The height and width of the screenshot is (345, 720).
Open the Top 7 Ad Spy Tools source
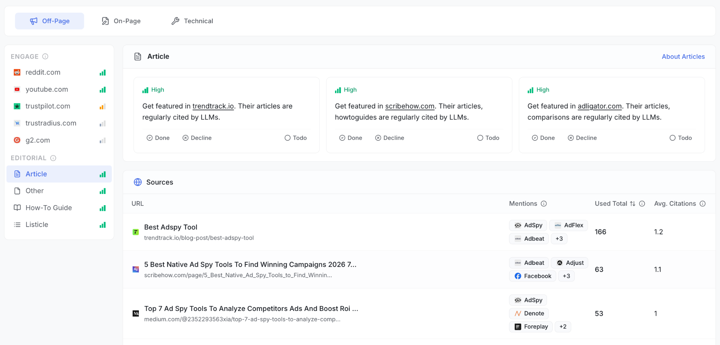click(251, 308)
